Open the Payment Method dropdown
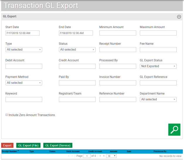 point(24,83)
